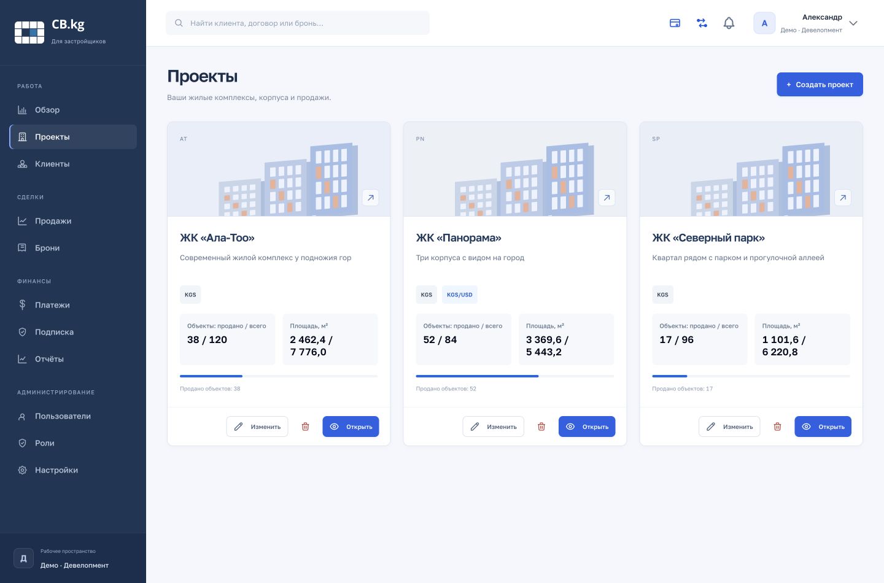
Task: Click Открыть on ЖК «Панорама» card
Action: (x=587, y=427)
